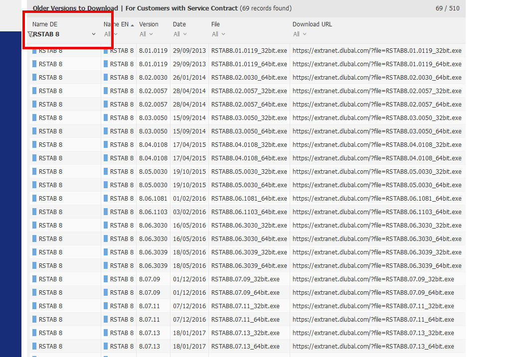
Task: Select file cell RSTAB8.02.0057_64bit.exe
Action: point(249,105)
